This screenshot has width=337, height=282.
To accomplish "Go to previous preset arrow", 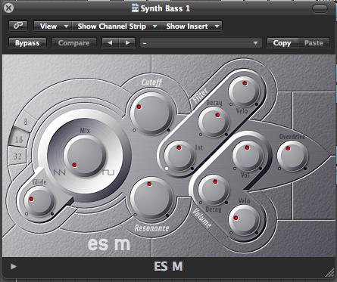I will (110, 43).
